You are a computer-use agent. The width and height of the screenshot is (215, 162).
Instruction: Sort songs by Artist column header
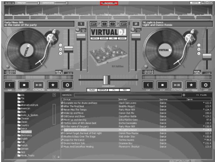[x=139, y=99]
